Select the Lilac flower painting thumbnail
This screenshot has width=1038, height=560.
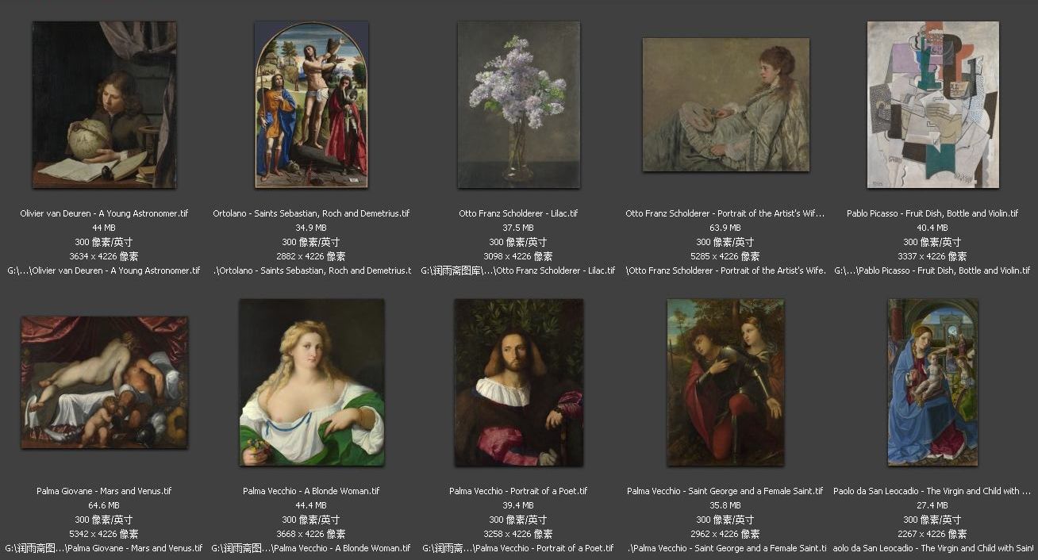pyautogui.click(x=518, y=105)
